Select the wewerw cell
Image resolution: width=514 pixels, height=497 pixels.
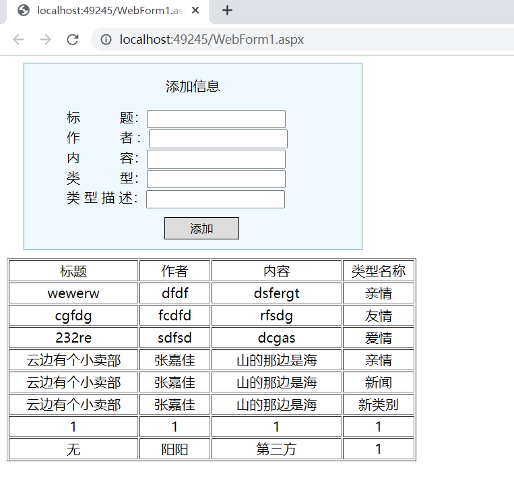pyautogui.click(x=73, y=293)
